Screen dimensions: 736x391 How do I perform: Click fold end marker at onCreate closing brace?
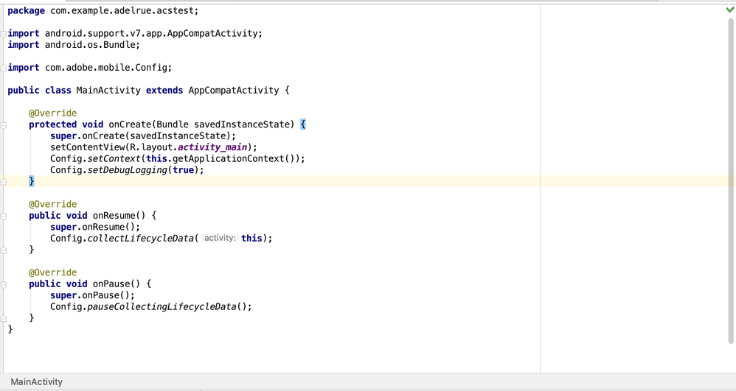point(4,181)
